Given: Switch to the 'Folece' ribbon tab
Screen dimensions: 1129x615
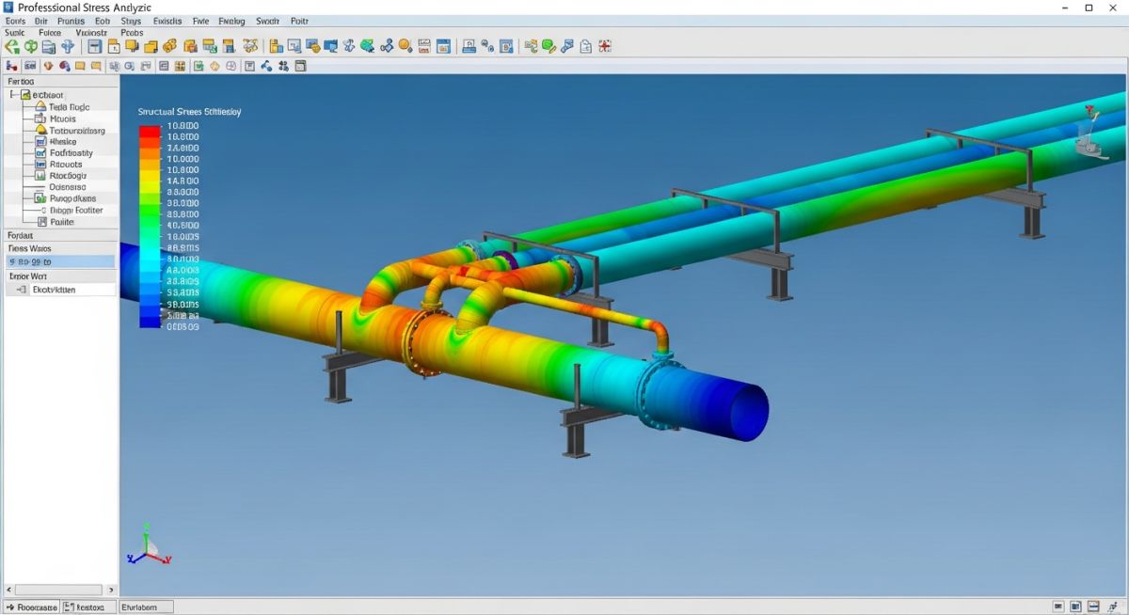Looking at the screenshot, I should pyautogui.click(x=51, y=33).
